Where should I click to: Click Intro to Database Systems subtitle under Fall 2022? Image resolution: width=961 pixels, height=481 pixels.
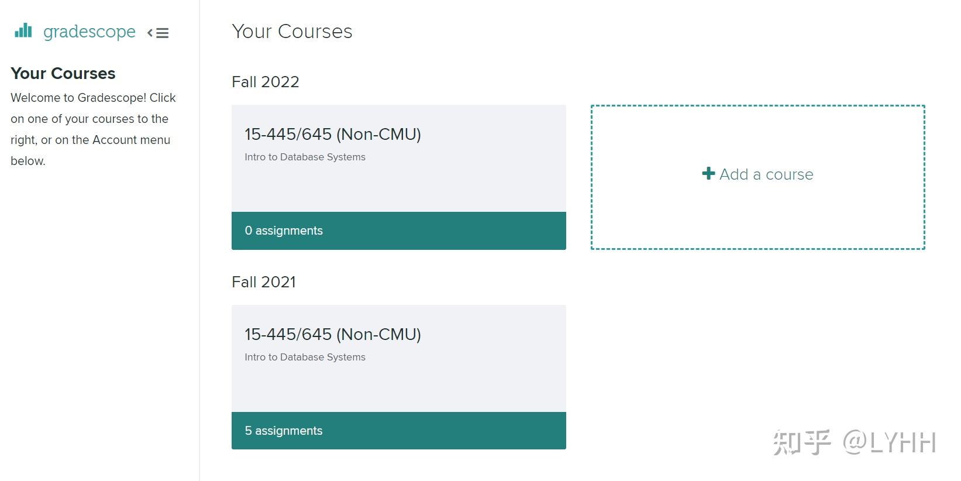pyautogui.click(x=305, y=157)
